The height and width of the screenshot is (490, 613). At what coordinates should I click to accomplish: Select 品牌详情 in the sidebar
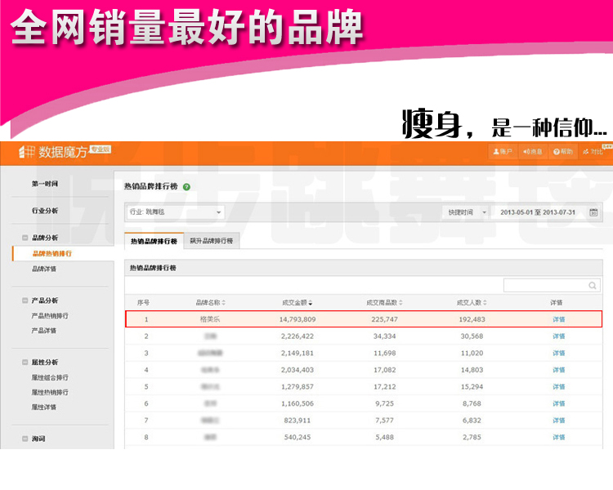click(44, 269)
